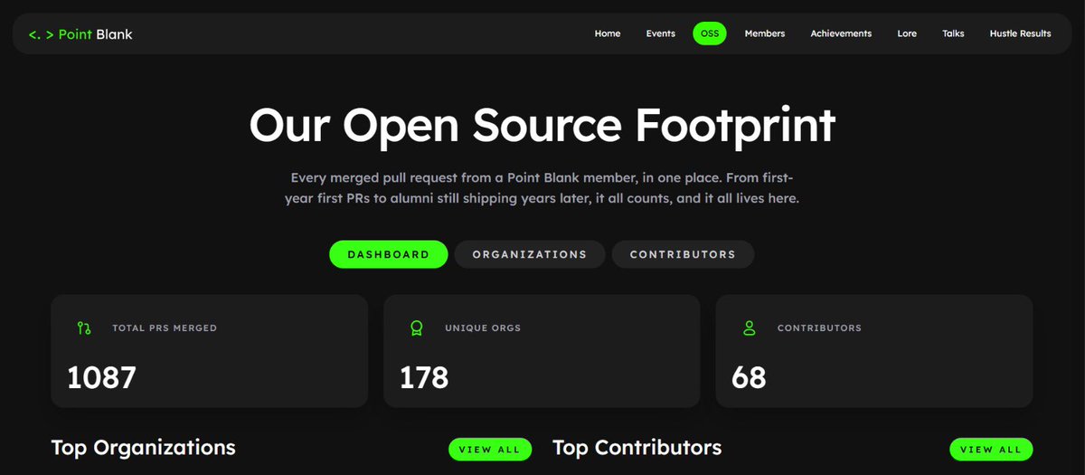
Task: Switch to the Organizations tab
Action: coord(530,254)
